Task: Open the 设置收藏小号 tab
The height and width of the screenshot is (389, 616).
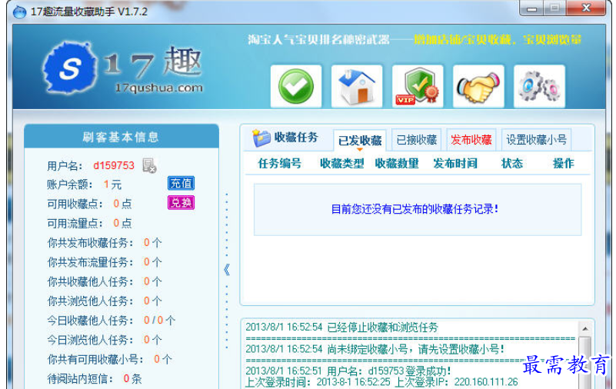Action: (536, 139)
